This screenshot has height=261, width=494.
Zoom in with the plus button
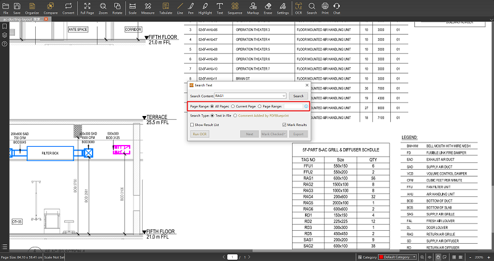coord(490,257)
